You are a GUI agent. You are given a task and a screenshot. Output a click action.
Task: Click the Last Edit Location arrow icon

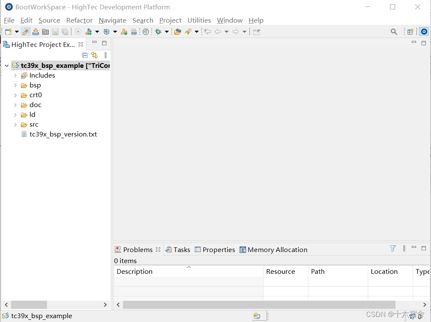point(208,32)
